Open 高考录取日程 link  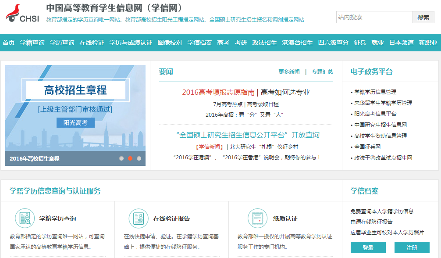coord(263,104)
